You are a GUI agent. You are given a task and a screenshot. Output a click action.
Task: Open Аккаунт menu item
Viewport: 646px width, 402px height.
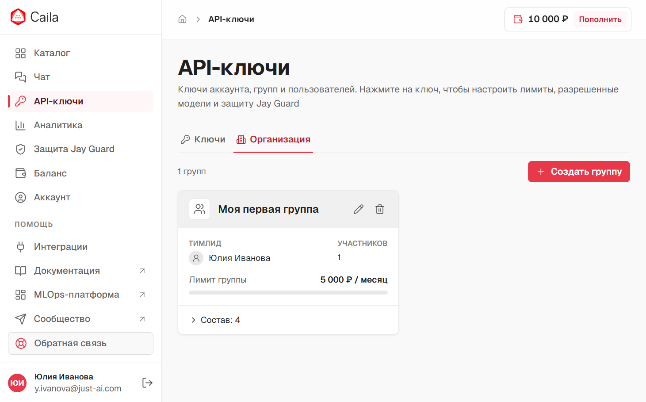[80, 197]
